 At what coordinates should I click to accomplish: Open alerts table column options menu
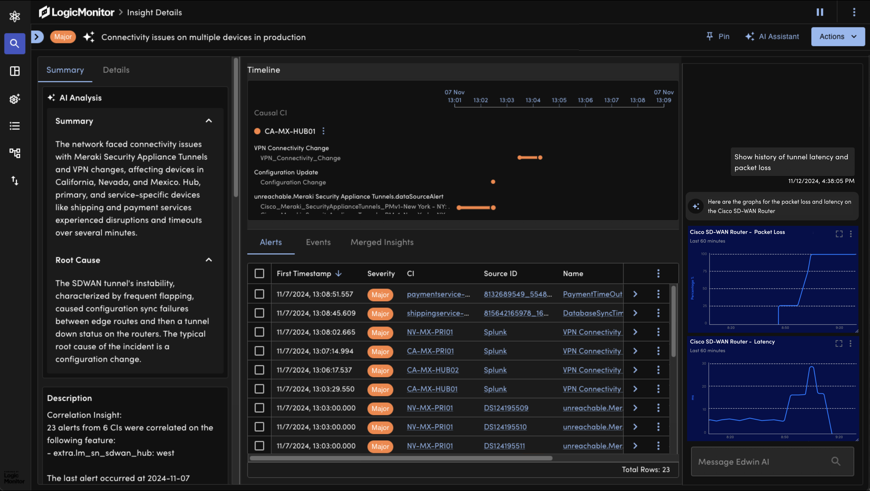(658, 274)
